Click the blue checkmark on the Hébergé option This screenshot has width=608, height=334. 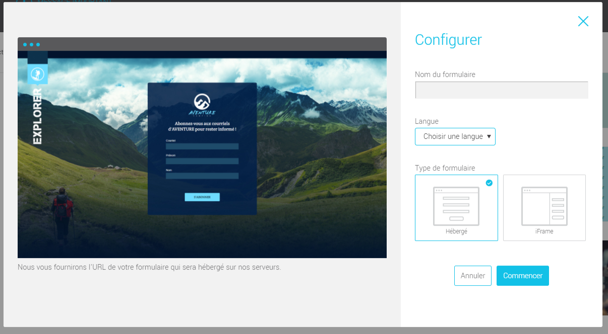489,184
